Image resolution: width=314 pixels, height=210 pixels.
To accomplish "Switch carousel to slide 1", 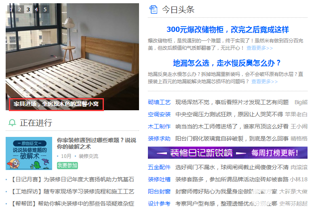I will (11, 9).
